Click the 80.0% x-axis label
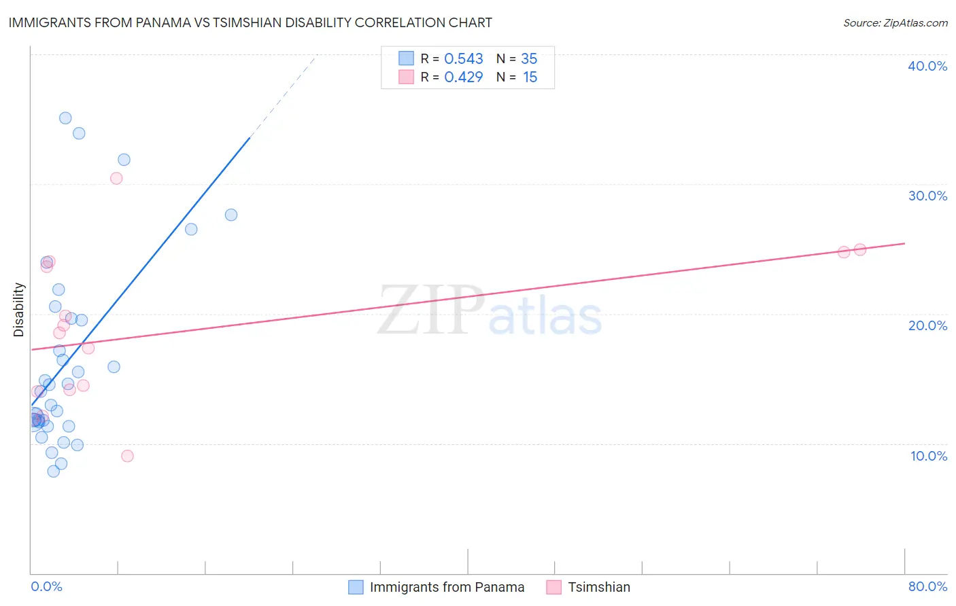The height and width of the screenshot is (606, 956). pyautogui.click(x=927, y=586)
